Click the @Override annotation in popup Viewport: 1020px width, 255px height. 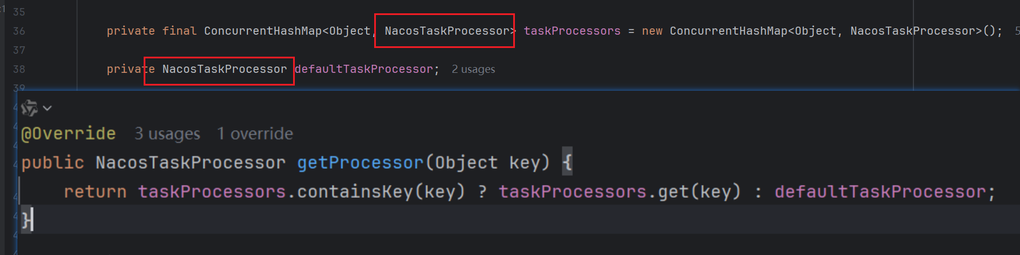pyautogui.click(x=68, y=134)
